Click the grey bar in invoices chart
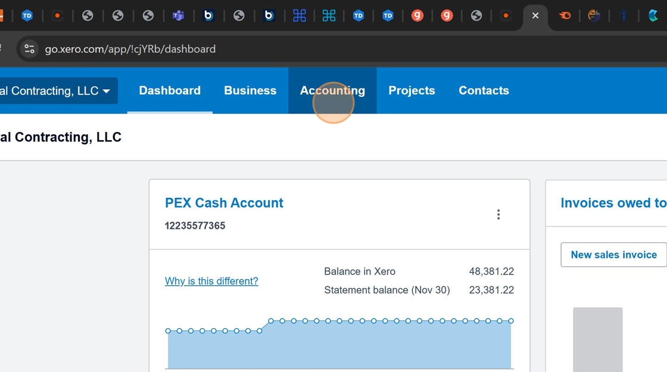This screenshot has height=372, width=667. tap(598, 339)
